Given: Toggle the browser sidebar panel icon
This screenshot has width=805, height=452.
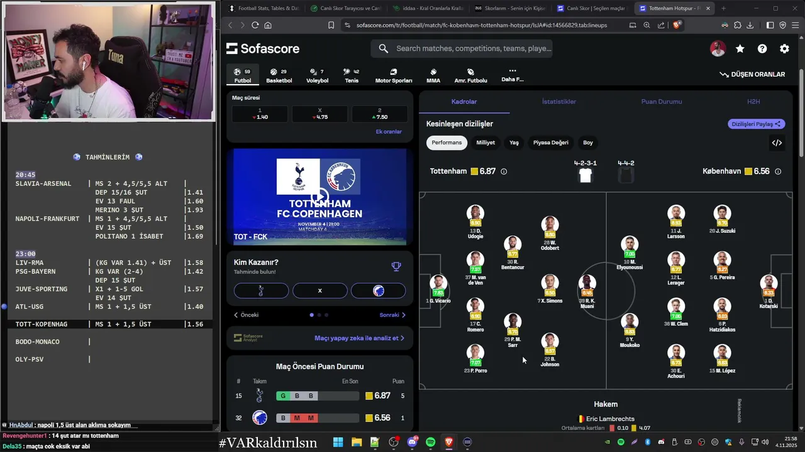Looking at the screenshot, I should tap(770, 25).
